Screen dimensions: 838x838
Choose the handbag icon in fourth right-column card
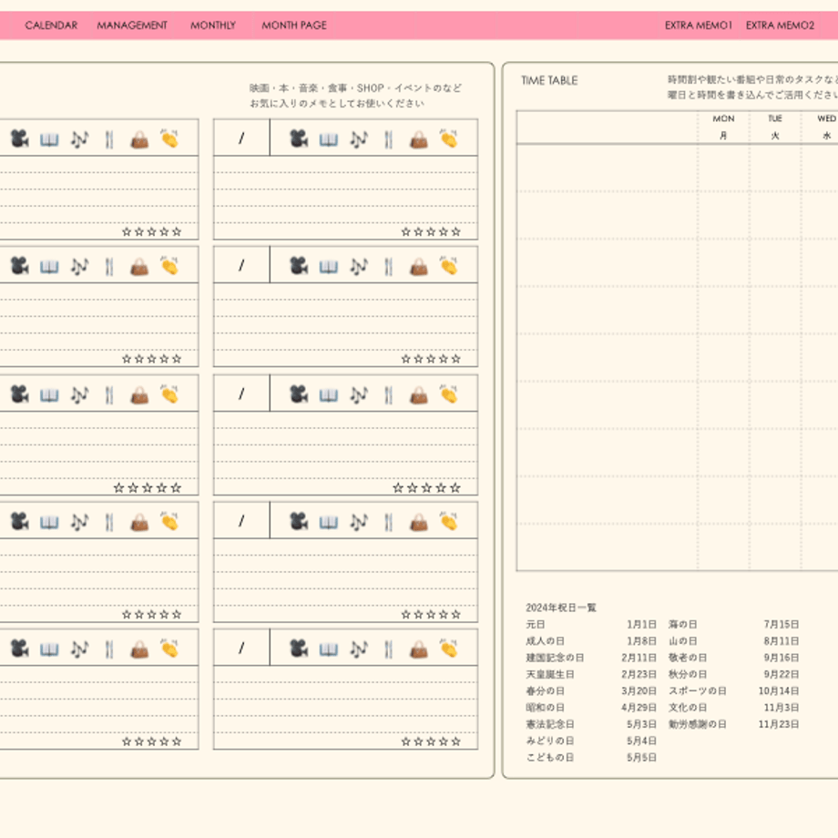click(x=419, y=522)
